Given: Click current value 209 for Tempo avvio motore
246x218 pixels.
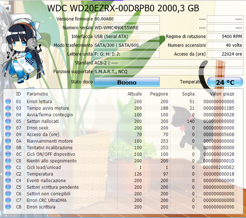Looking at the screenshot, I should [138, 108].
